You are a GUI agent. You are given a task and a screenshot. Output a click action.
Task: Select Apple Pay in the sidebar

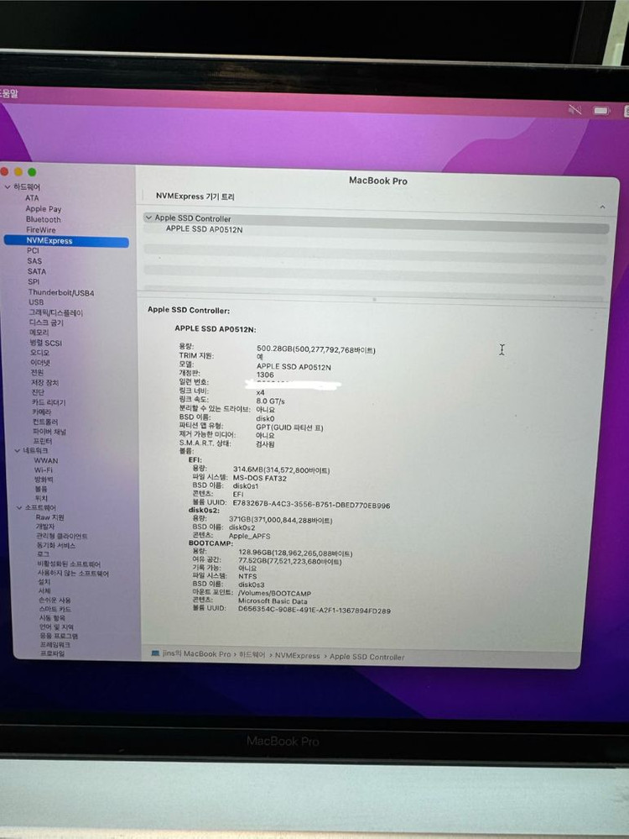click(x=44, y=208)
